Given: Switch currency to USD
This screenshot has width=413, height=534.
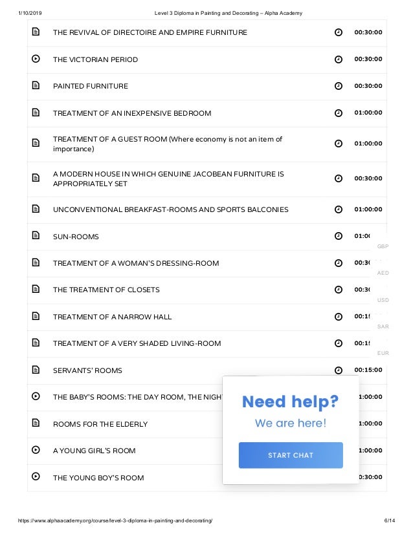Looking at the screenshot, I should tap(383, 300).
